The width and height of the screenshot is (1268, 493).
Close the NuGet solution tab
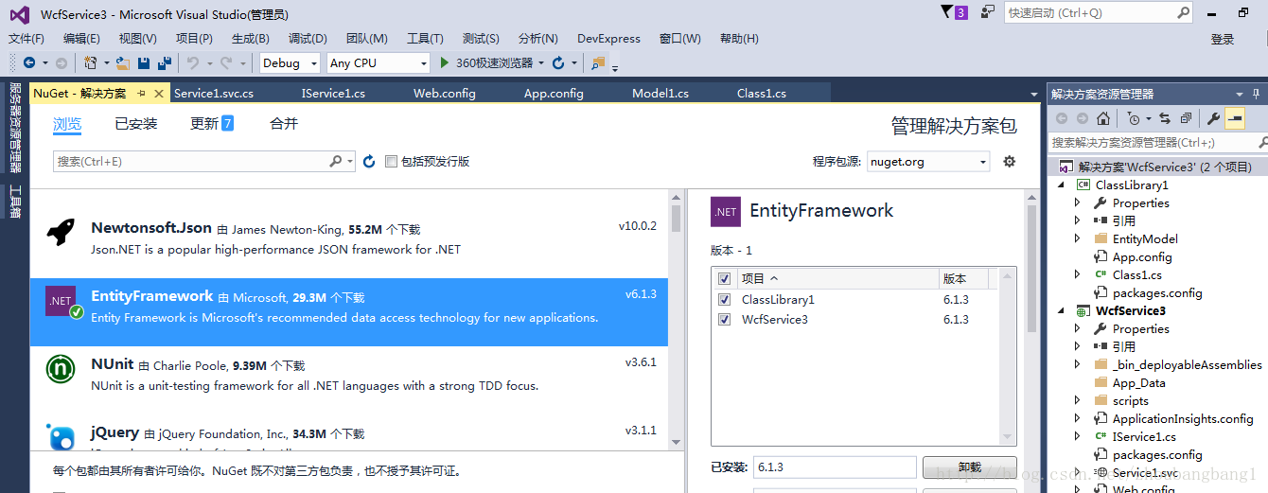(x=159, y=94)
